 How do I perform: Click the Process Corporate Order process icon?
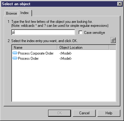tap(15, 53)
